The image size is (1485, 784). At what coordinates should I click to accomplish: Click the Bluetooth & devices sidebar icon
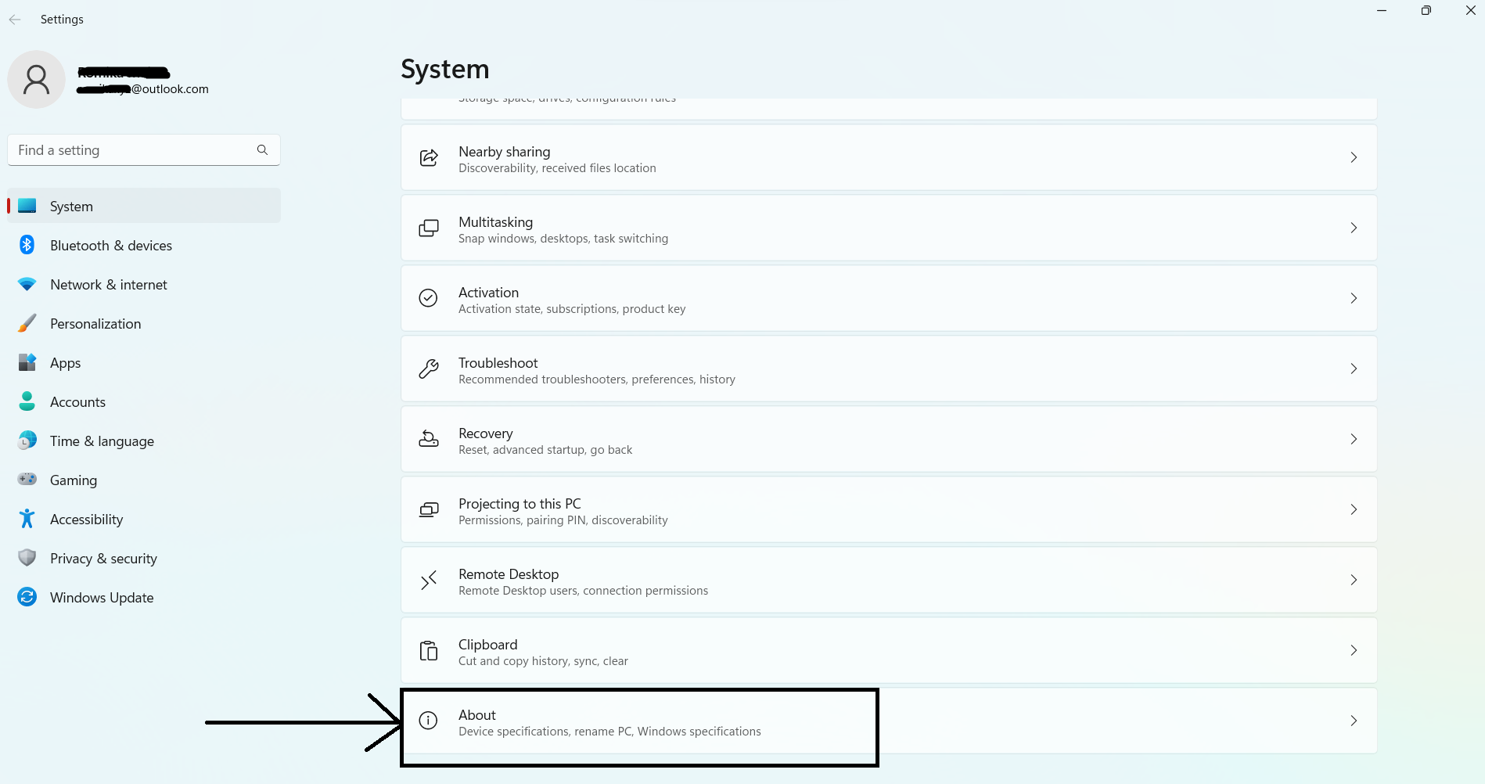click(27, 245)
